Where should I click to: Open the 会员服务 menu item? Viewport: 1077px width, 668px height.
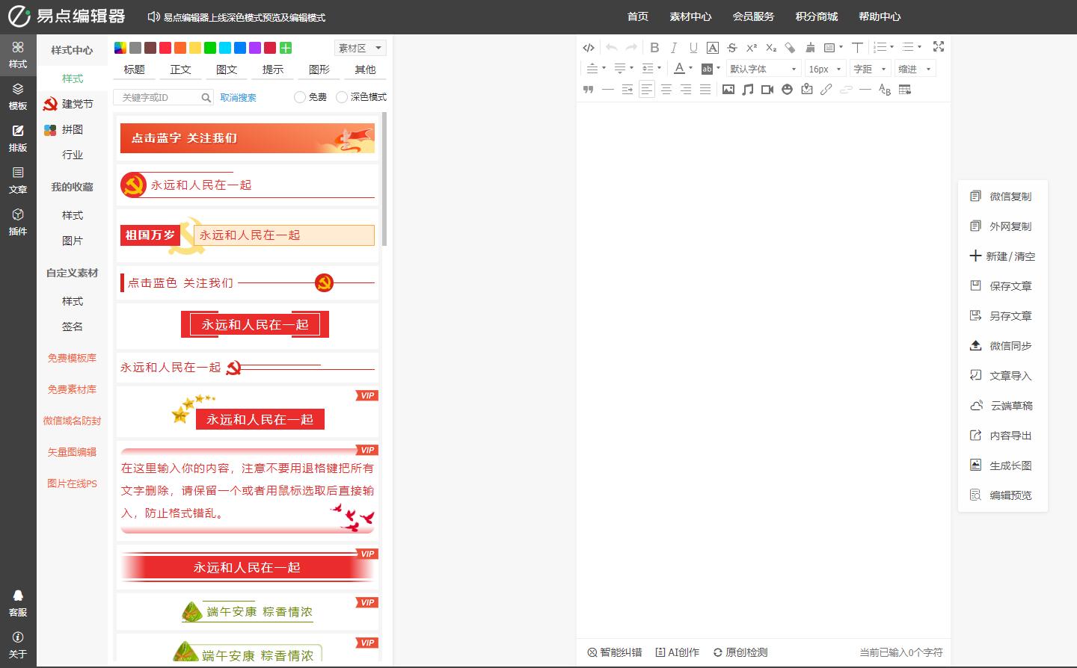pos(754,16)
